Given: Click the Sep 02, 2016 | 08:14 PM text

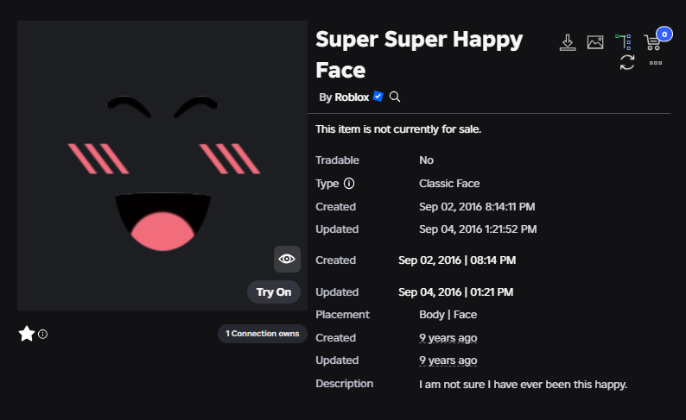Looking at the screenshot, I should (457, 260).
